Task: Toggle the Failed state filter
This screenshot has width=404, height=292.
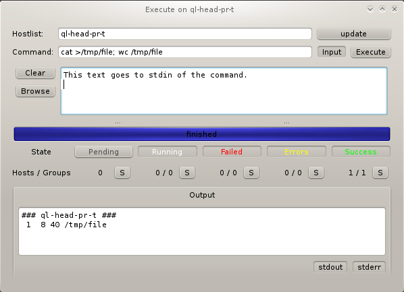Action: (x=232, y=152)
